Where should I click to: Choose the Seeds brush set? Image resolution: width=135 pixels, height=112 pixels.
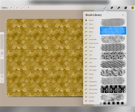tap(91, 78)
